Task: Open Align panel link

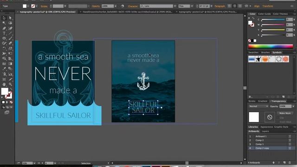Action: pyautogui.click(x=257, y=6)
